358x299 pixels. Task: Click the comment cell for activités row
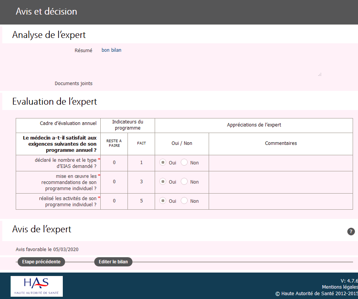pos(281,201)
